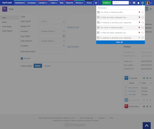Open the calendar icon in top navigation

point(134,3)
